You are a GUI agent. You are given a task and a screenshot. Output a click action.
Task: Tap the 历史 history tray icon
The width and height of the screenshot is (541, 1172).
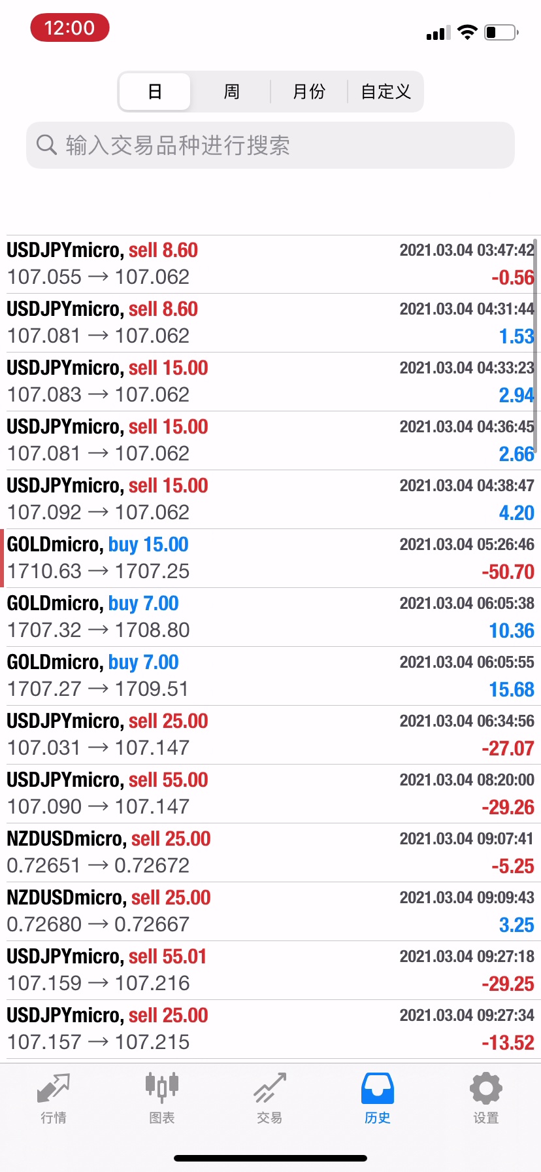[378, 1088]
